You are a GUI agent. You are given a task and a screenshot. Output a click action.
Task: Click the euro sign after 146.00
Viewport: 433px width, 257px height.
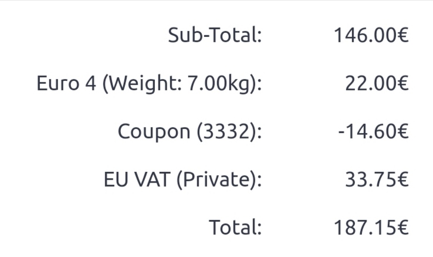(402, 35)
